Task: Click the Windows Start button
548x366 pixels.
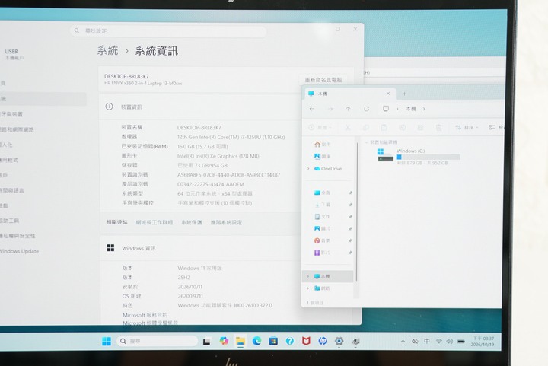Action: [107, 341]
